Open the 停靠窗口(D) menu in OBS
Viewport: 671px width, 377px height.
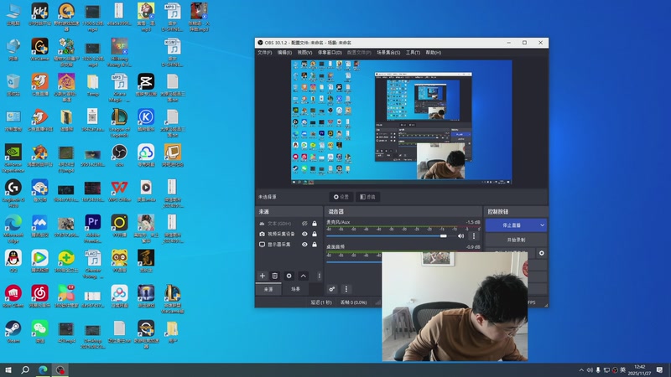point(330,53)
